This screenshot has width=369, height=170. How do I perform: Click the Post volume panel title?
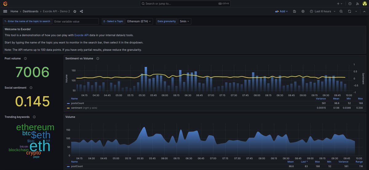[x=13, y=58]
